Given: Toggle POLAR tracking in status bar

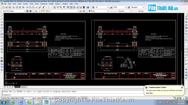Looking at the screenshot, I should [x=51, y=98].
